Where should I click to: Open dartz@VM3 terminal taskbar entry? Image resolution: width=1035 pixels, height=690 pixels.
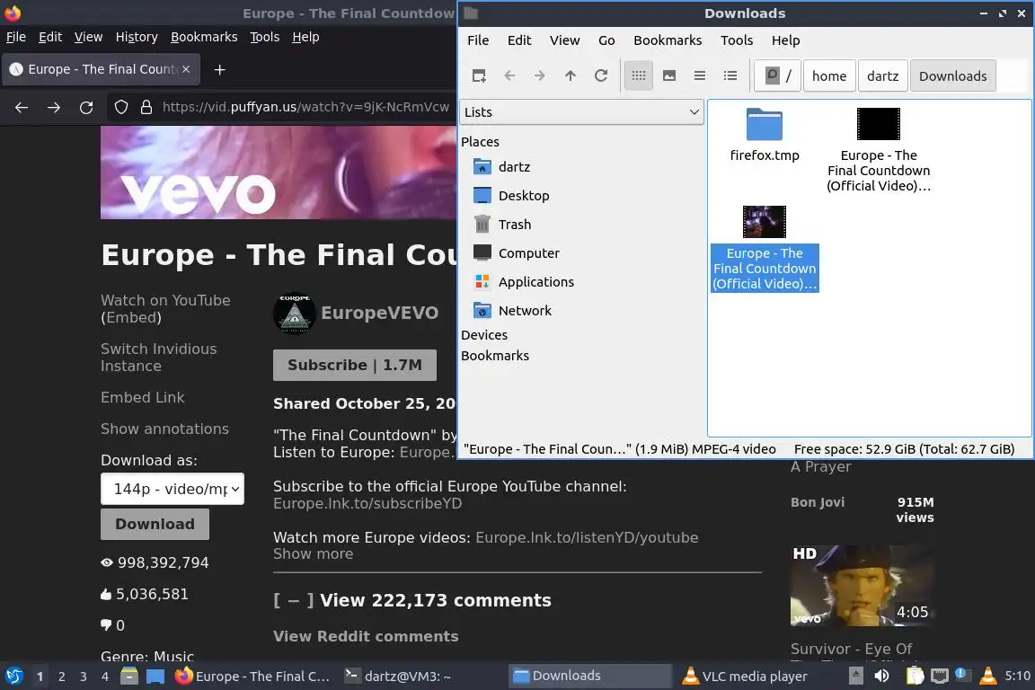(398, 677)
